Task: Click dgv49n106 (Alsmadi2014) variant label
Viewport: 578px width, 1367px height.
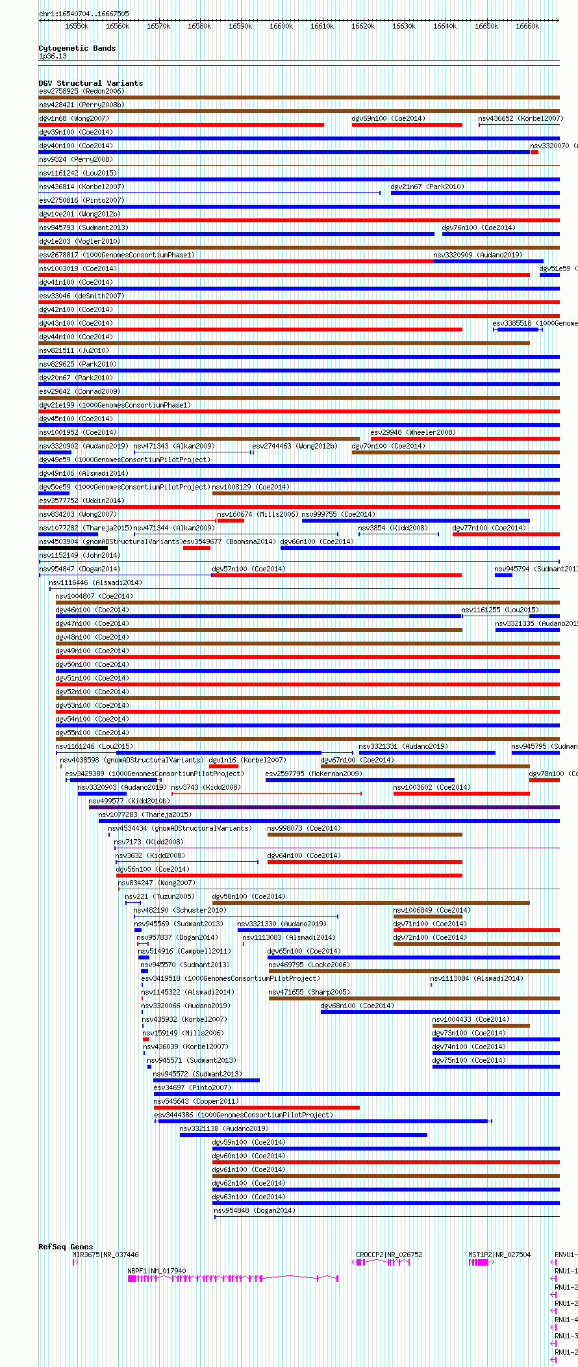Action: pos(83,473)
